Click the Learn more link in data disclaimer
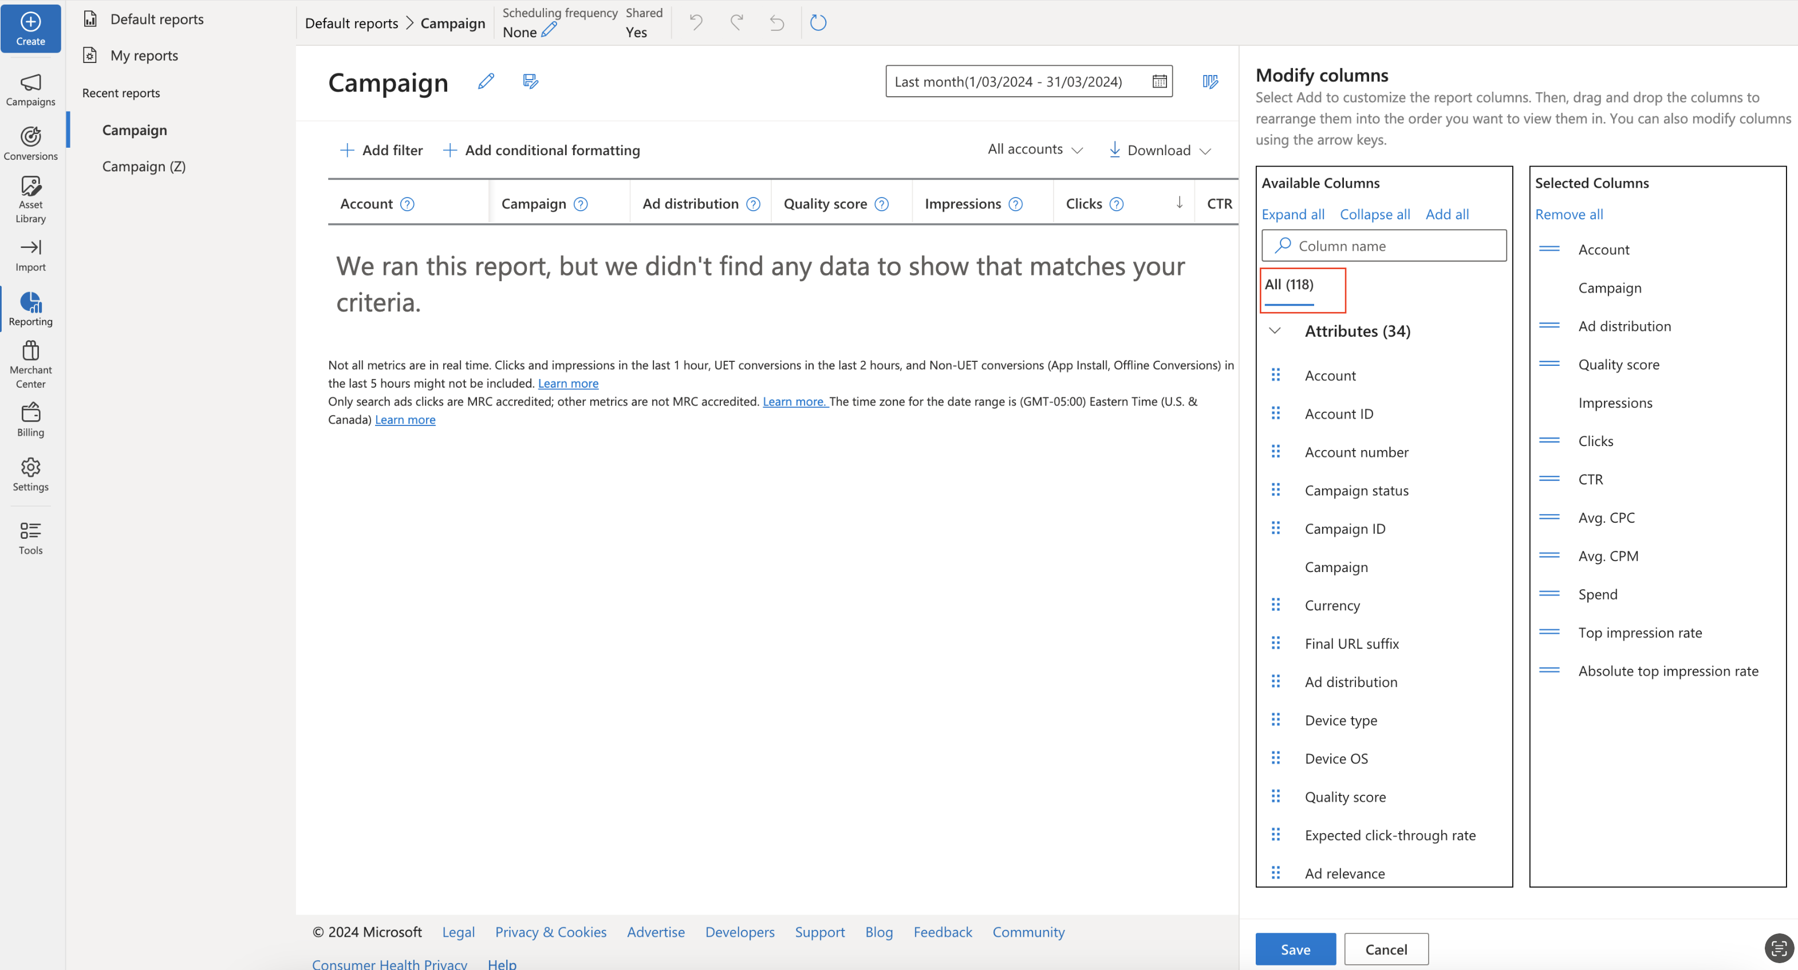This screenshot has height=970, width=1798. pos(567,383)
